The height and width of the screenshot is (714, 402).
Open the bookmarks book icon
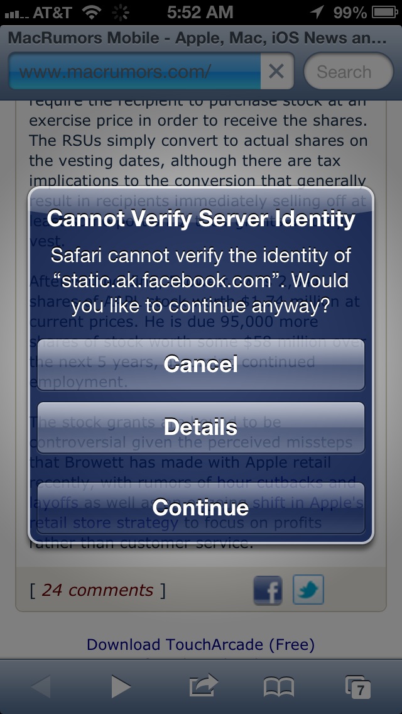click(x=279, y=687)
